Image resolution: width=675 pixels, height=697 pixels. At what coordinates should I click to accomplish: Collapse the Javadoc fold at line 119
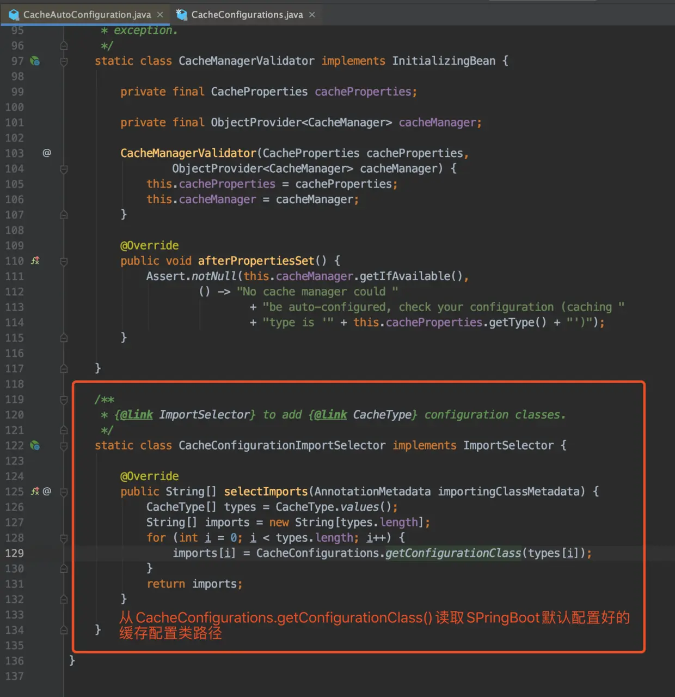[64, 399]
